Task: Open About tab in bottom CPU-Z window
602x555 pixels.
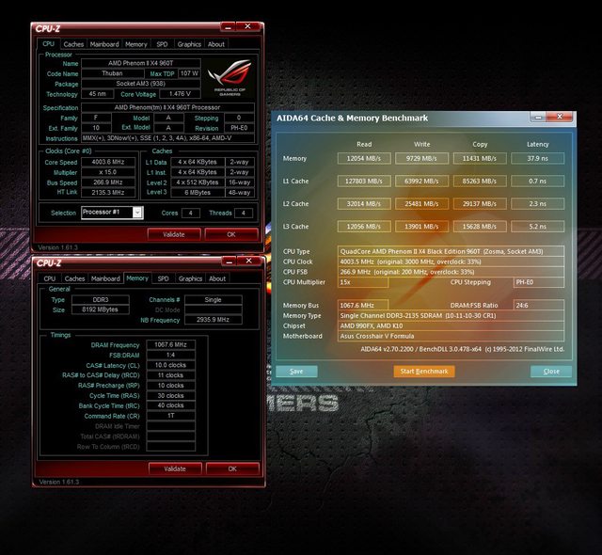Action: (x=217, y=278)
